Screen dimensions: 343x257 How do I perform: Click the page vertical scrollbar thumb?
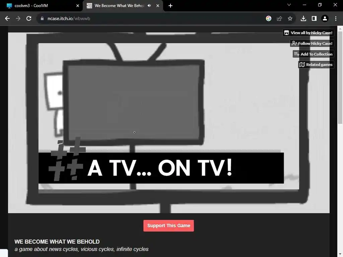(x=340, y=78)
